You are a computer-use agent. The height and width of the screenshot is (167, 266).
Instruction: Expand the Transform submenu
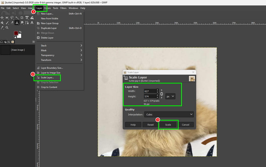point(60,60)
